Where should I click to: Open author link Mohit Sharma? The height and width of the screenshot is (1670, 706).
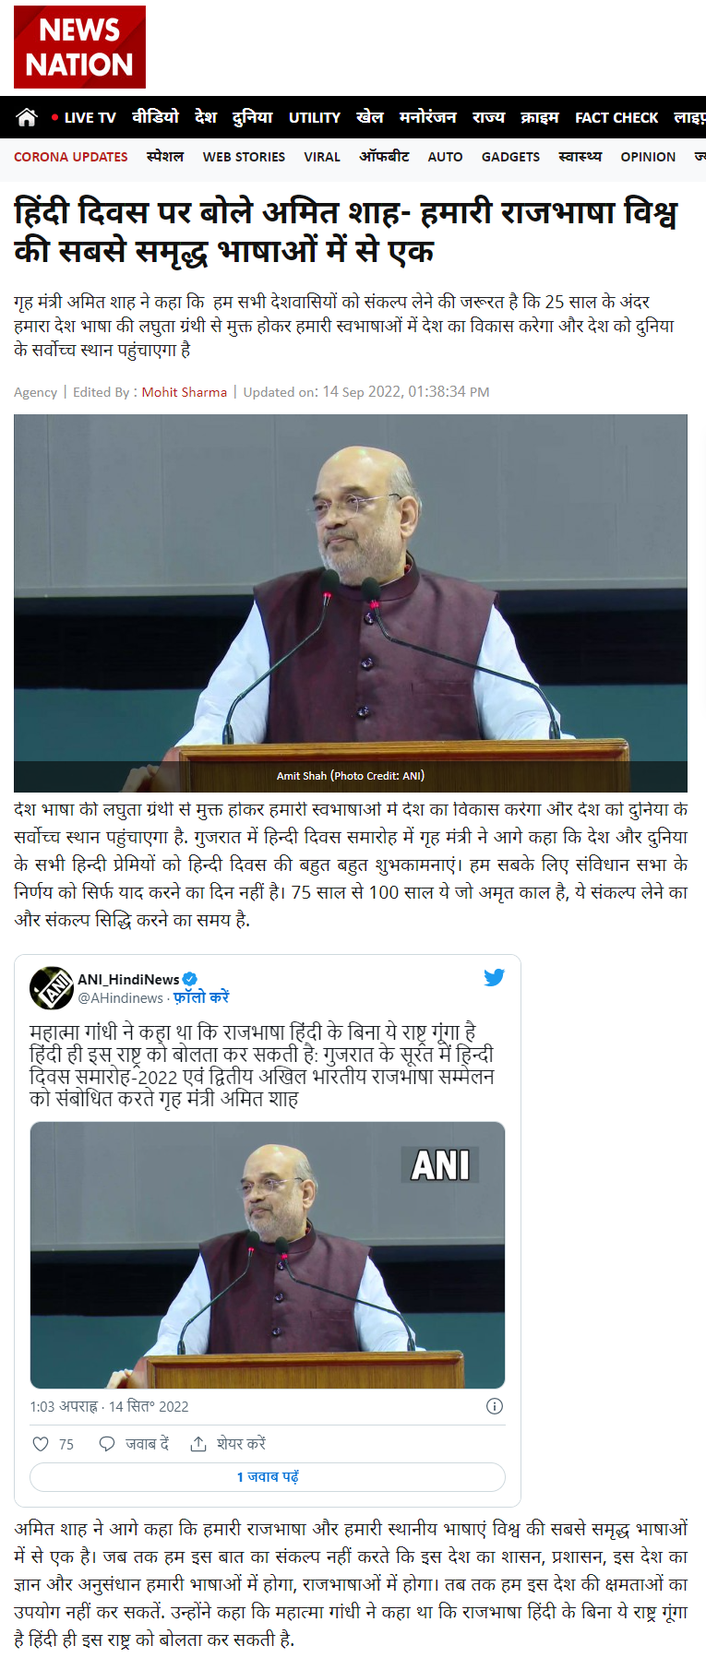tap(185, 392)
